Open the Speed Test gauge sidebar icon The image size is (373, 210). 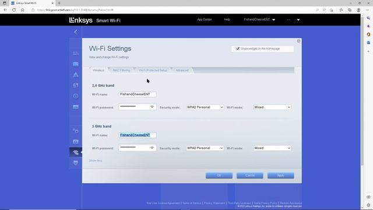[x=76, y=96]
